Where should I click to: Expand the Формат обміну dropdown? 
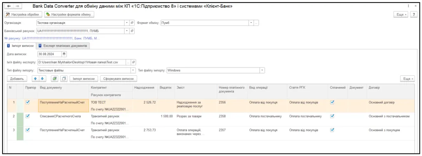pyautogui.click(x=251, y=23)
